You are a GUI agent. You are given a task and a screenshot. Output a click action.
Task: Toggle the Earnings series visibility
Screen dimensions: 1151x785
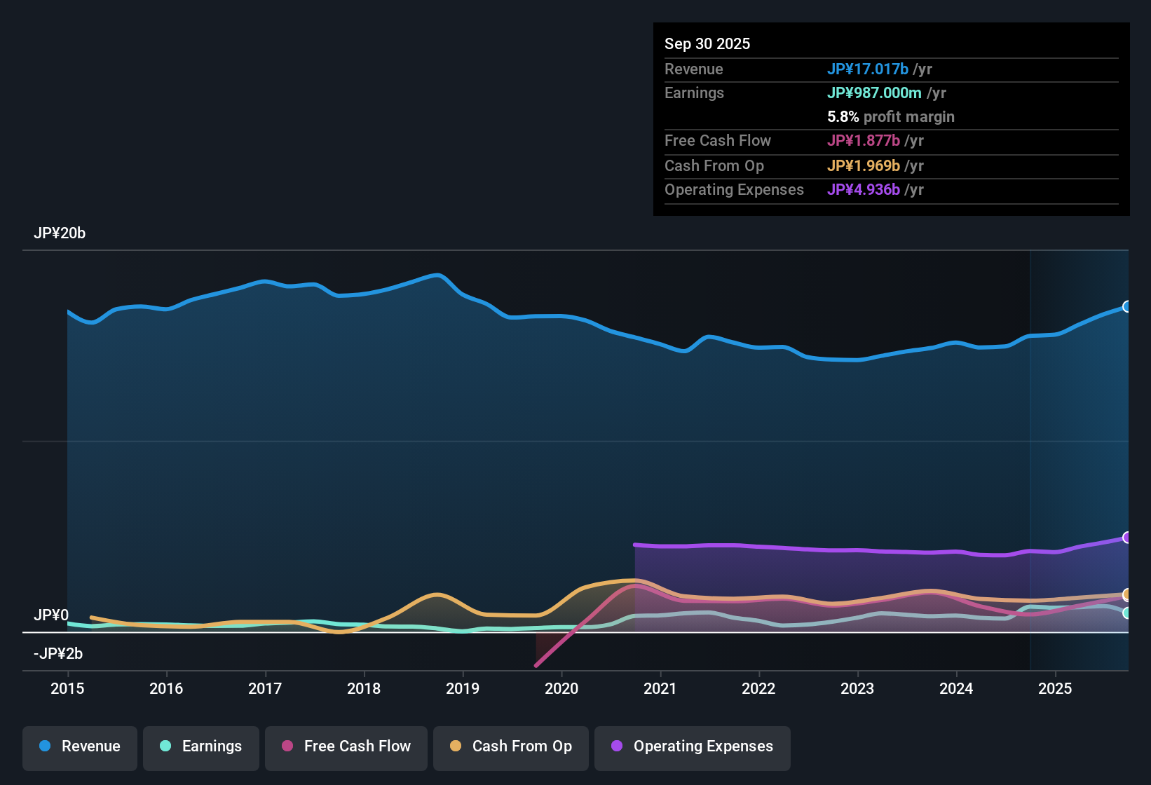click(200, 746)
